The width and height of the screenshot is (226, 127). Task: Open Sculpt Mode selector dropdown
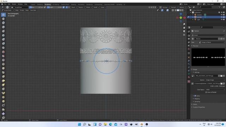coord(7,10)
